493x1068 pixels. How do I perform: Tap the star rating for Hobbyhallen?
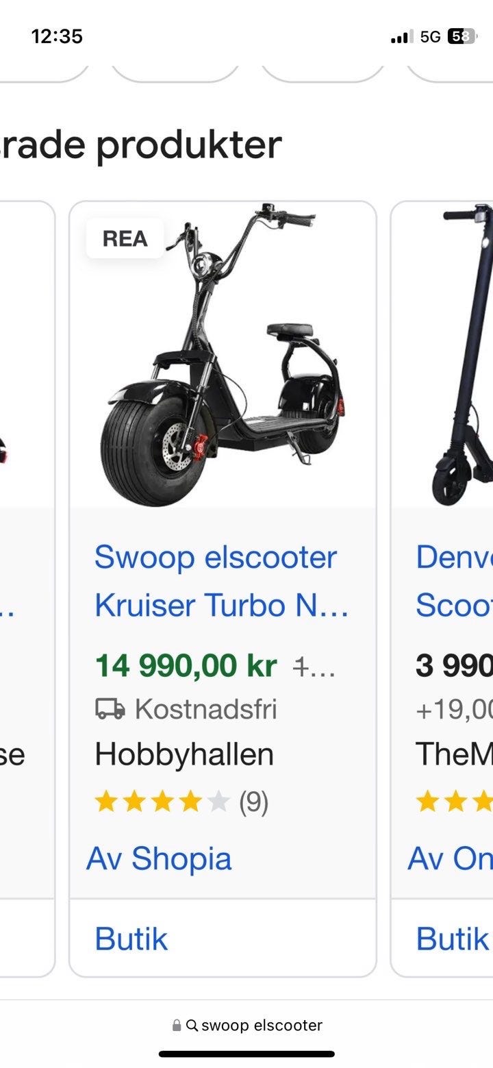click(162, 801)
